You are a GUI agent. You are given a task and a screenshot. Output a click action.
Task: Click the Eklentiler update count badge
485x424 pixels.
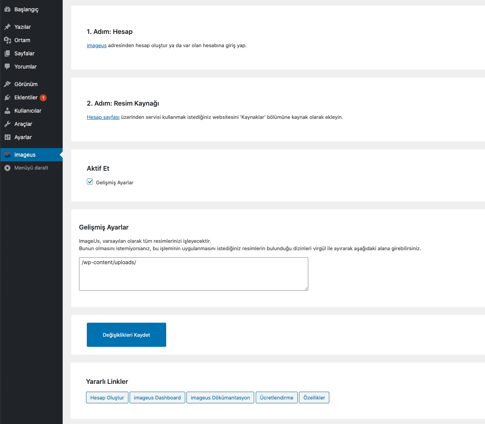click(43, 98)
